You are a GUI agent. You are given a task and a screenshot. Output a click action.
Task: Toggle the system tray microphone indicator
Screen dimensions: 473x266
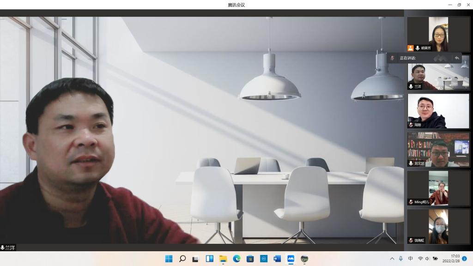[x=400, y=259]
